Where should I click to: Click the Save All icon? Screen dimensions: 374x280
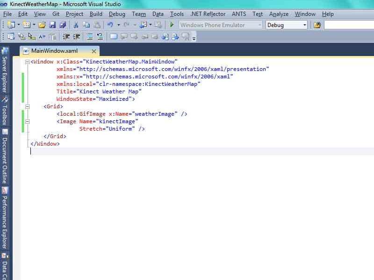[x=63, y=25]
